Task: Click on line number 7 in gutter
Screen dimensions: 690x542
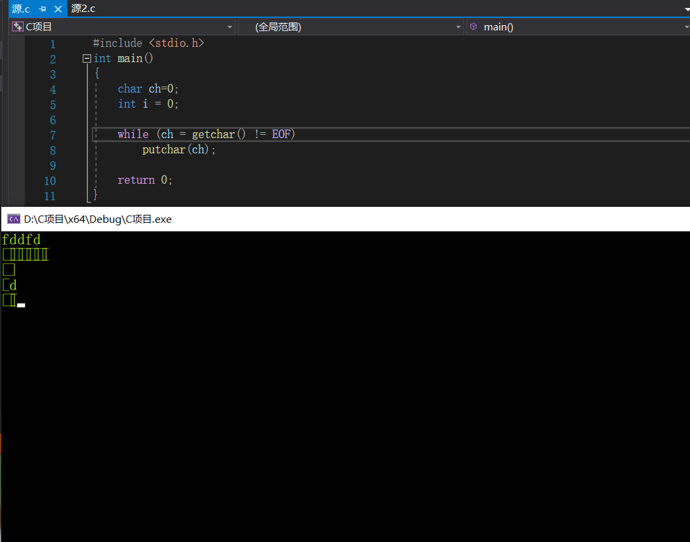Action: [52, 135]
